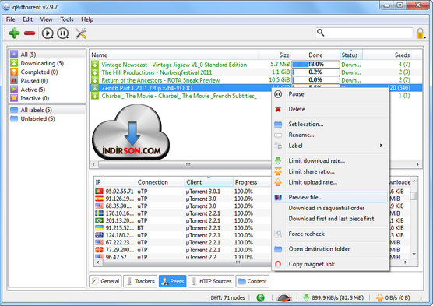Choose Delete from the context menu

(x=330, y=109)
